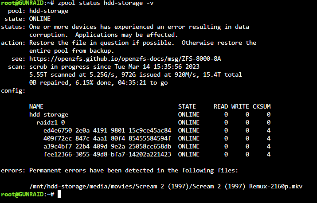The height and width of the screenshot is (203, 317).
Task: Click the terminal cursor at the bottom prompt
Action: 59,194
